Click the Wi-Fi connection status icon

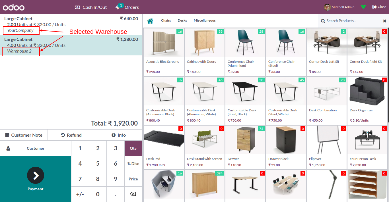point(363,7)
